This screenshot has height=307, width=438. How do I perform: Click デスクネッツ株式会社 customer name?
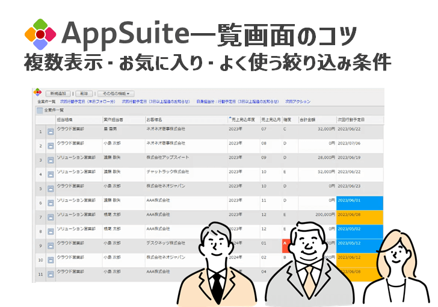[x=165, y=243]
